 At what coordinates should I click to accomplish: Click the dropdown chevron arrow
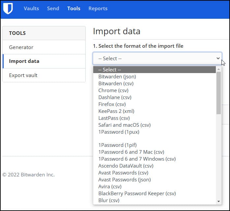218,58
